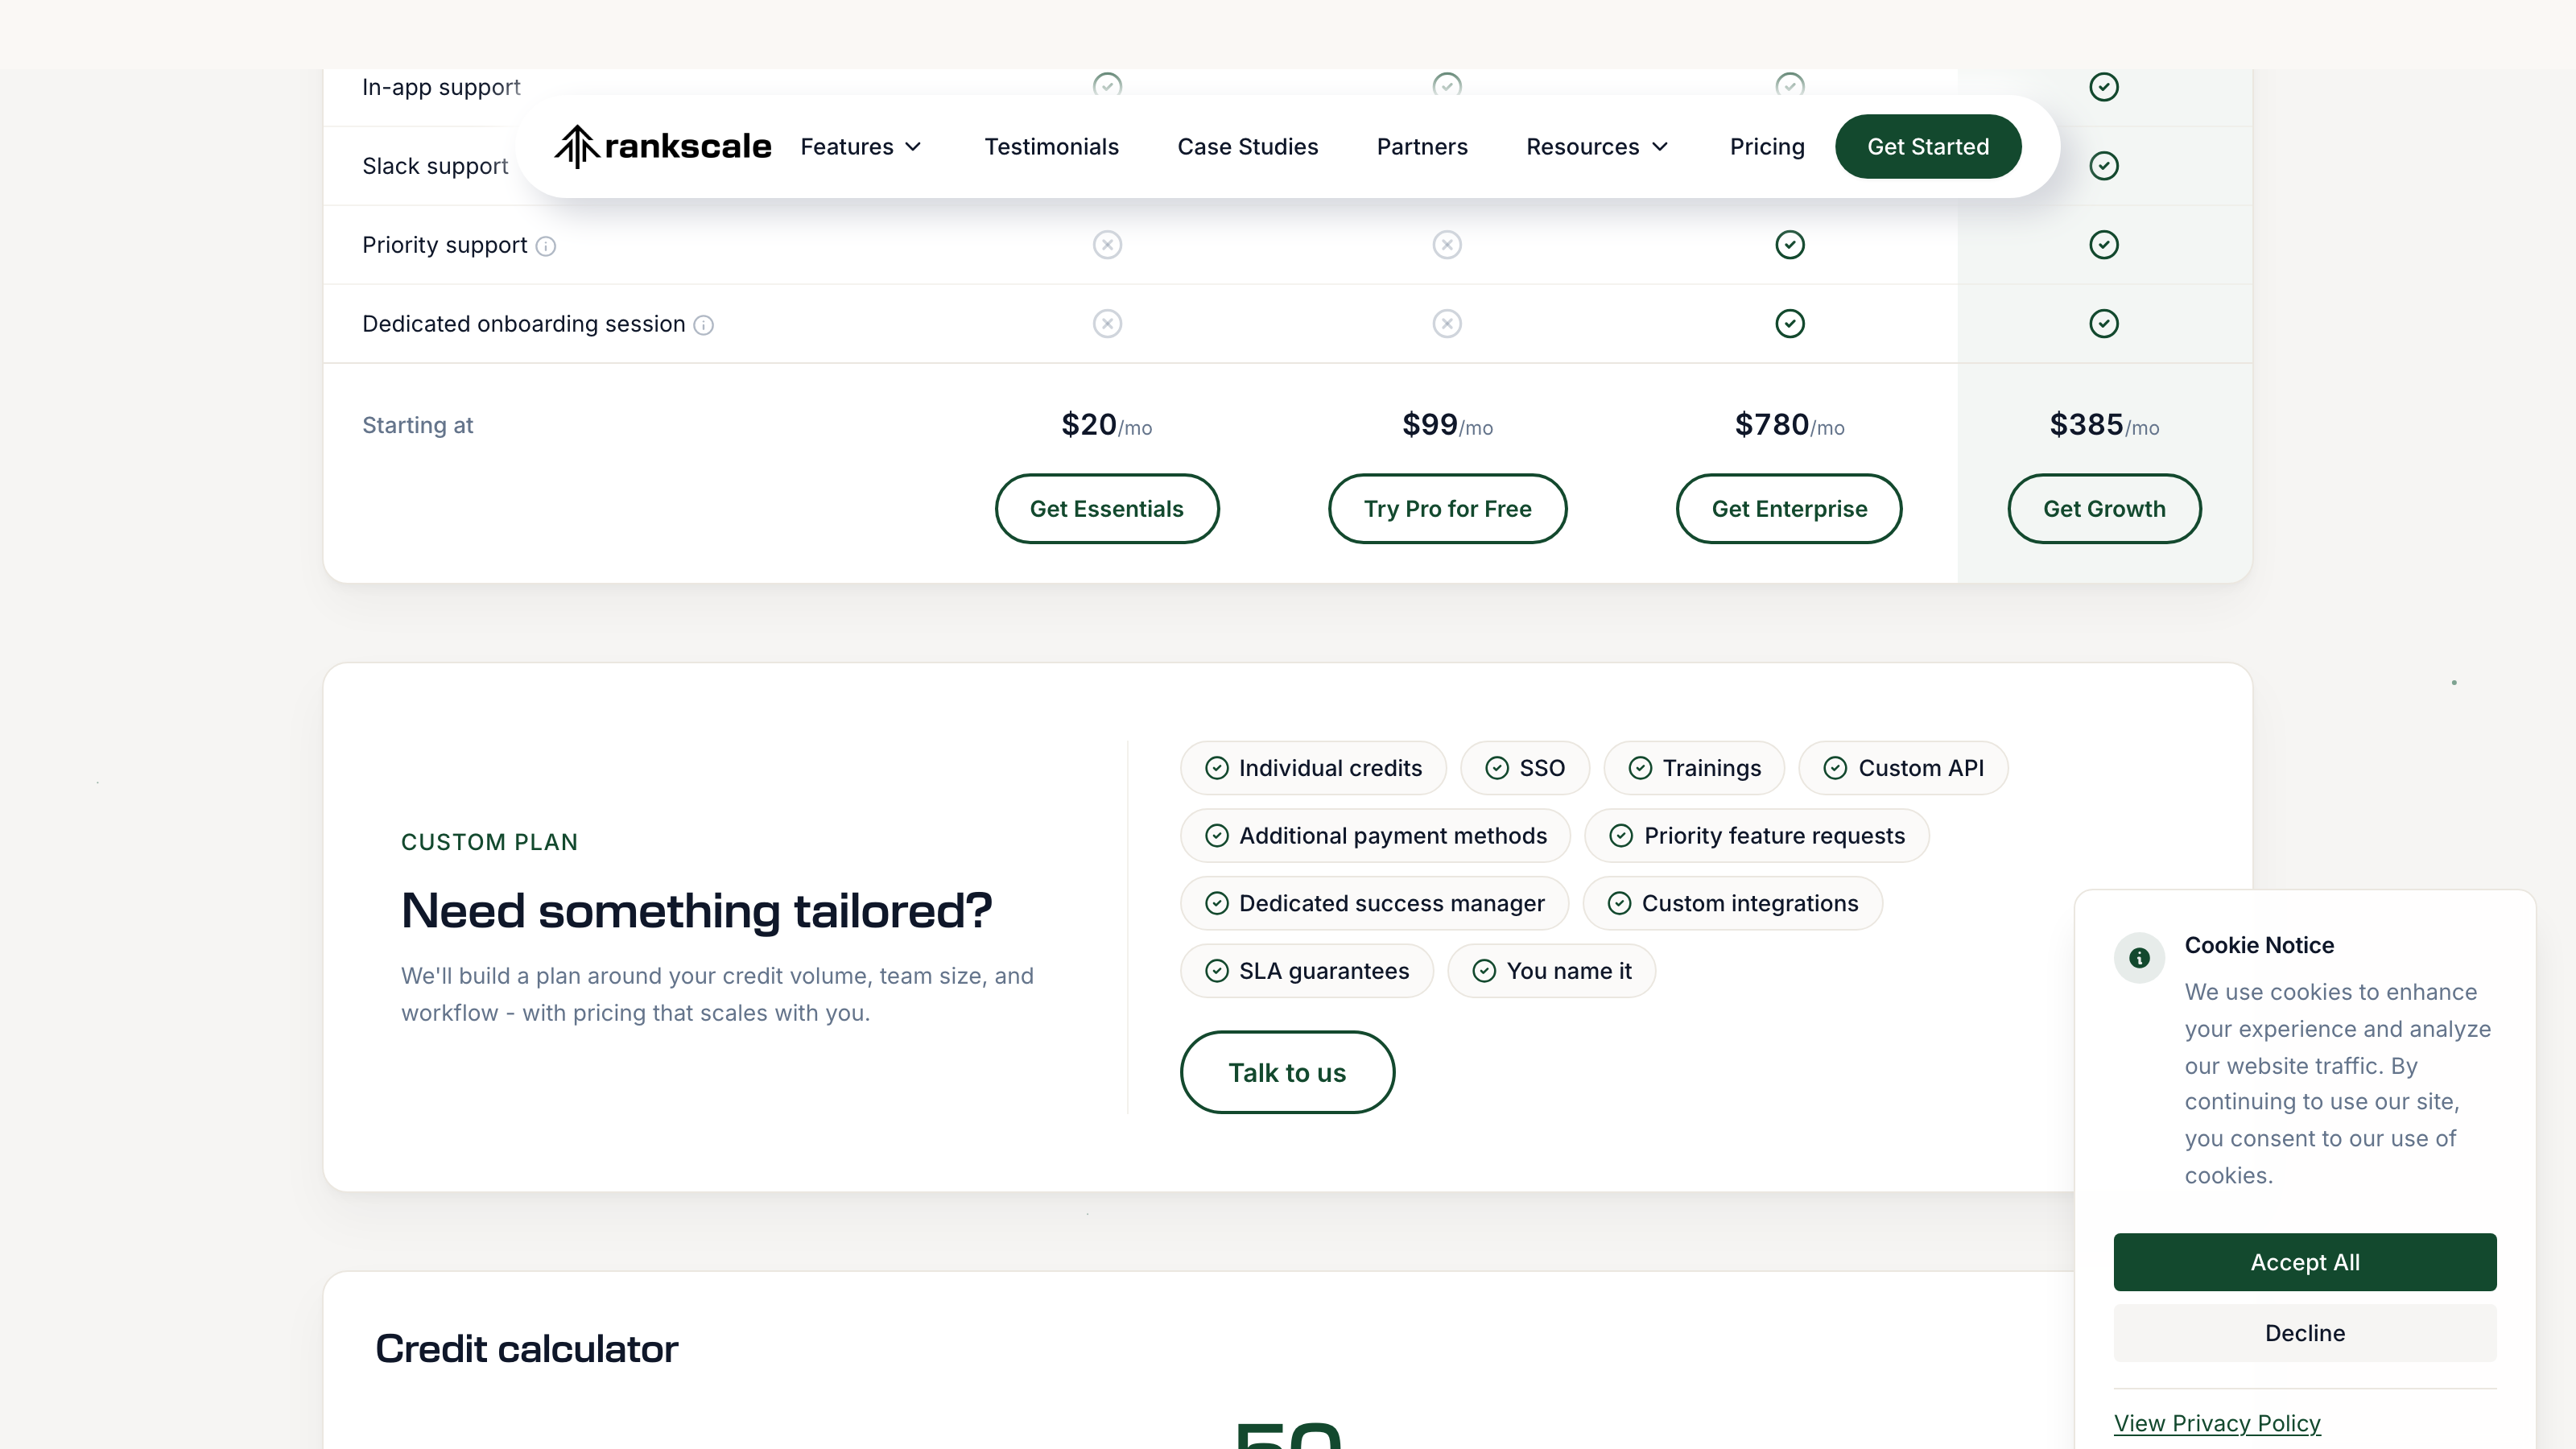Click the rankscale logo
Image resolution: width=2576 pixels, height=1449 pixels.
pyautogui.click(x=663, y=146)
